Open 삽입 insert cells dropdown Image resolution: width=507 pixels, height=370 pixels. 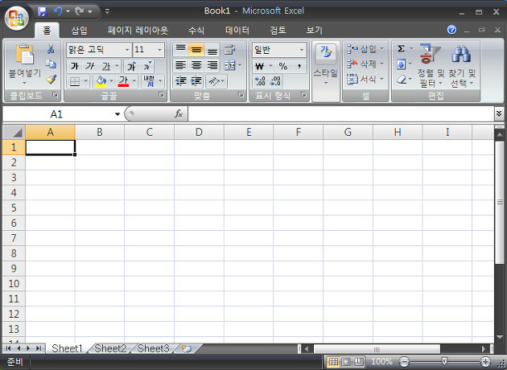pos(365,49)
